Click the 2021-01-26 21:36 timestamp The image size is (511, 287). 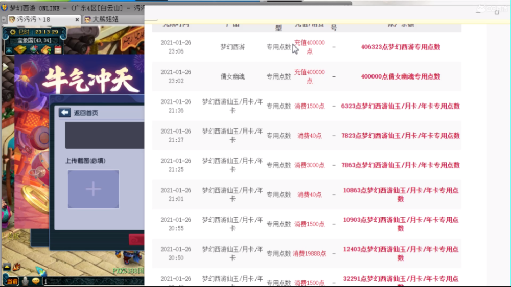pos(176,106)
